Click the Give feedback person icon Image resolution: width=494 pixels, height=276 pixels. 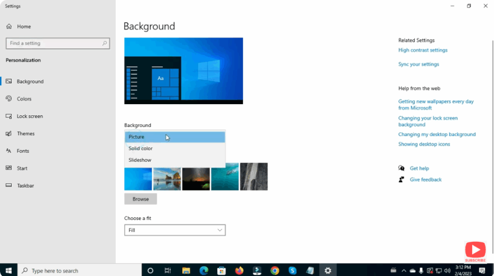[401, 179]
